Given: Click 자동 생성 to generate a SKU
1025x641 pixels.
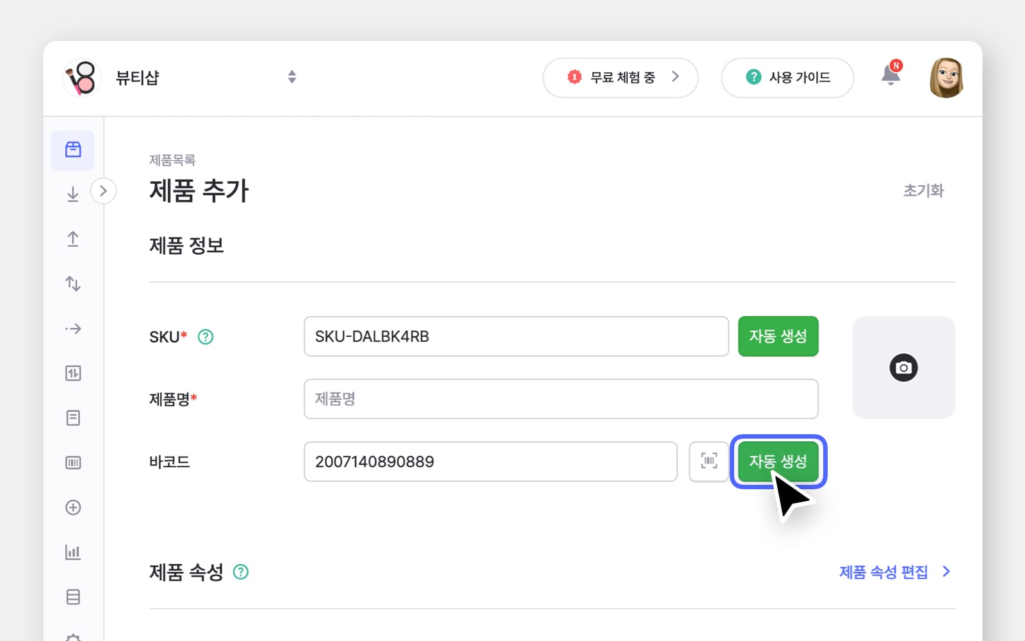Looking at the screenshot, I should 778,336.
